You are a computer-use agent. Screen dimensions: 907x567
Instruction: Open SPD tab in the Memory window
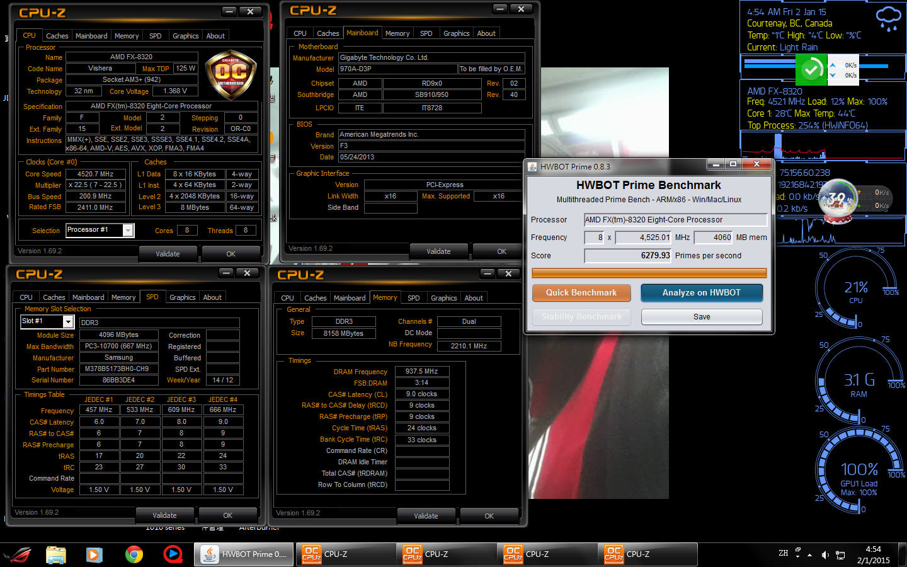tap(414, 298)
